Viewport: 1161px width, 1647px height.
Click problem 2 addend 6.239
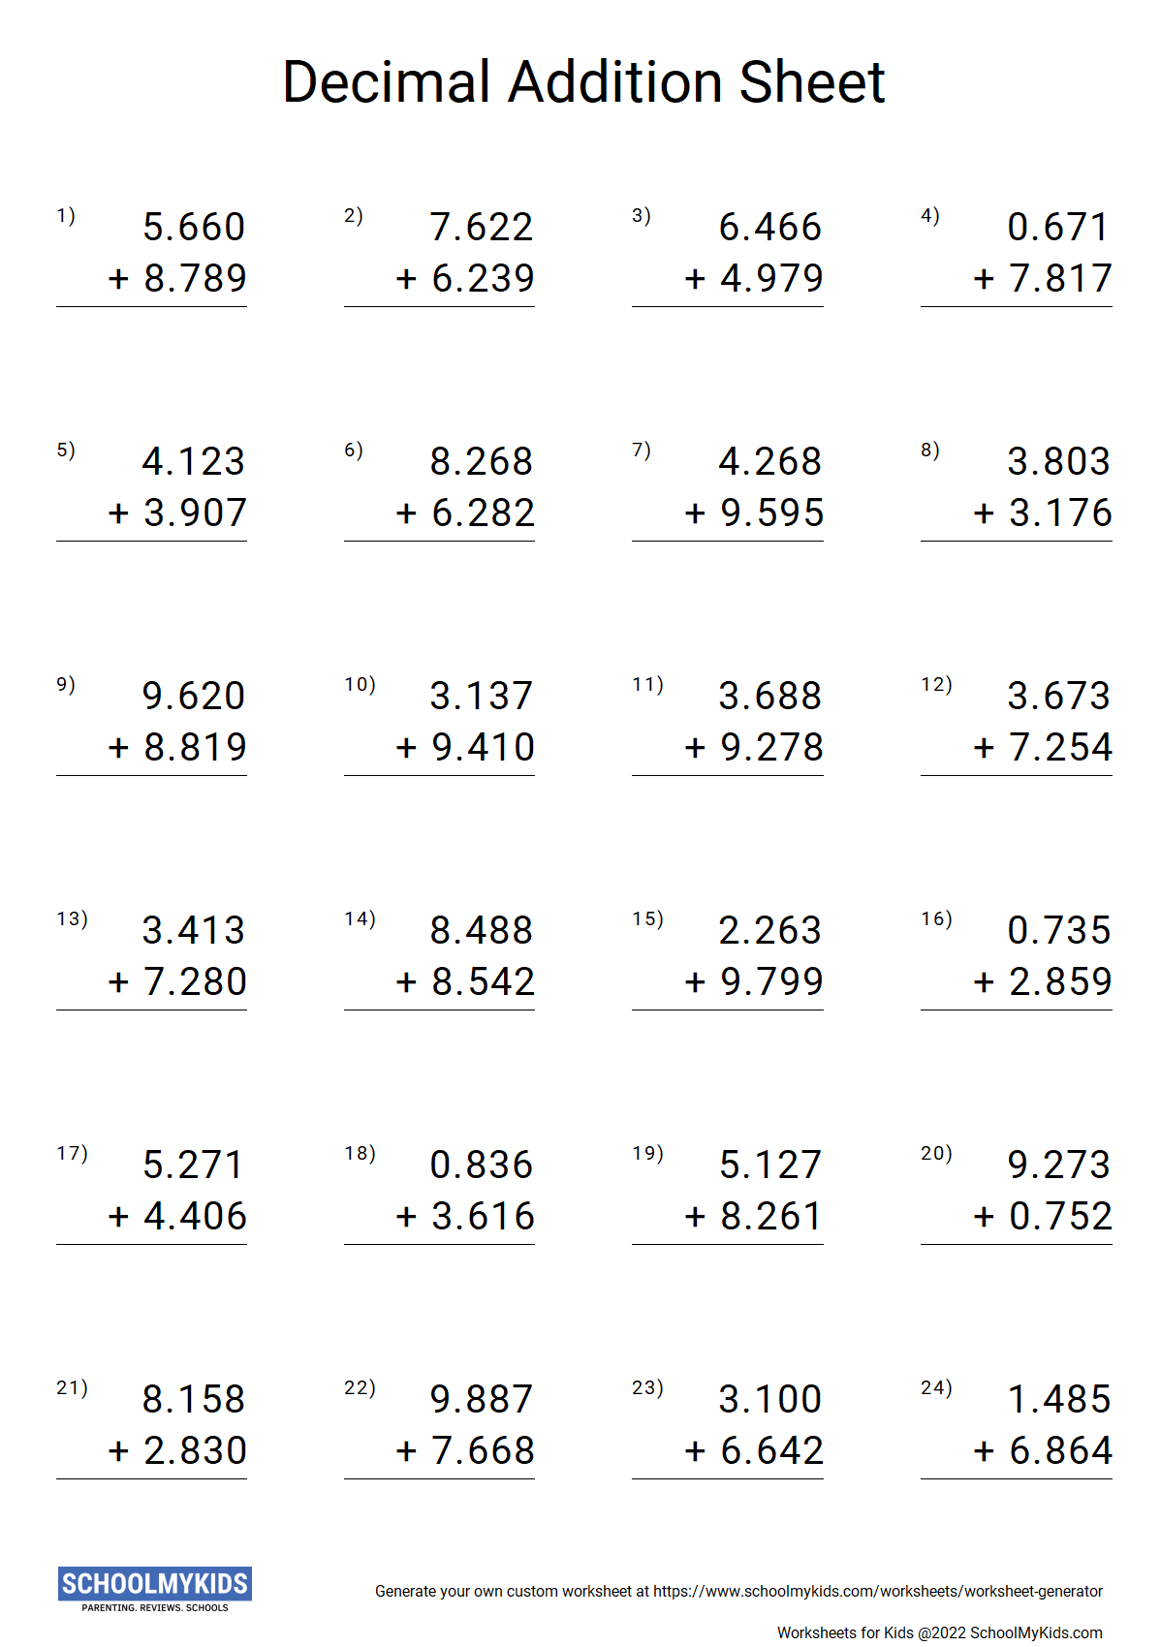pos(483,279)
